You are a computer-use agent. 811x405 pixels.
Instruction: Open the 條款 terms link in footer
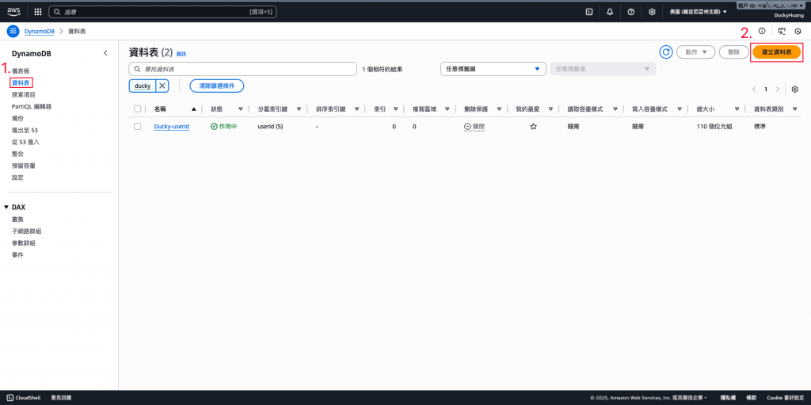(x=752, y=398)
